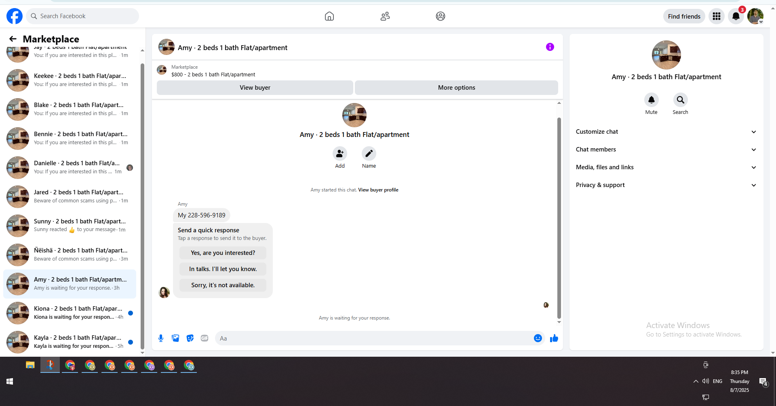Click Amy's listing thumbnail in side panel

click(666, 55)
